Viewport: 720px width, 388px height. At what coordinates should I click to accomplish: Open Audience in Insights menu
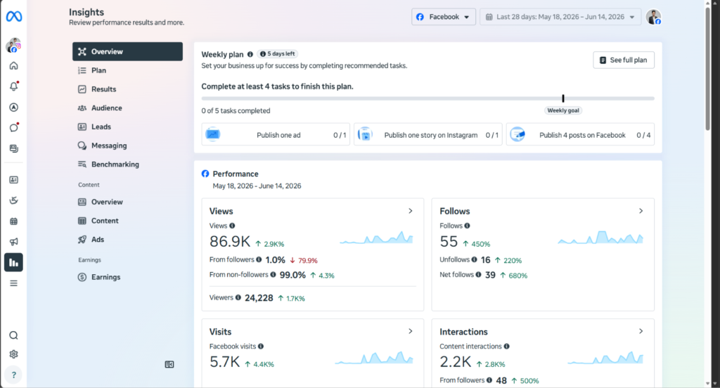click(x=128, y=108)
